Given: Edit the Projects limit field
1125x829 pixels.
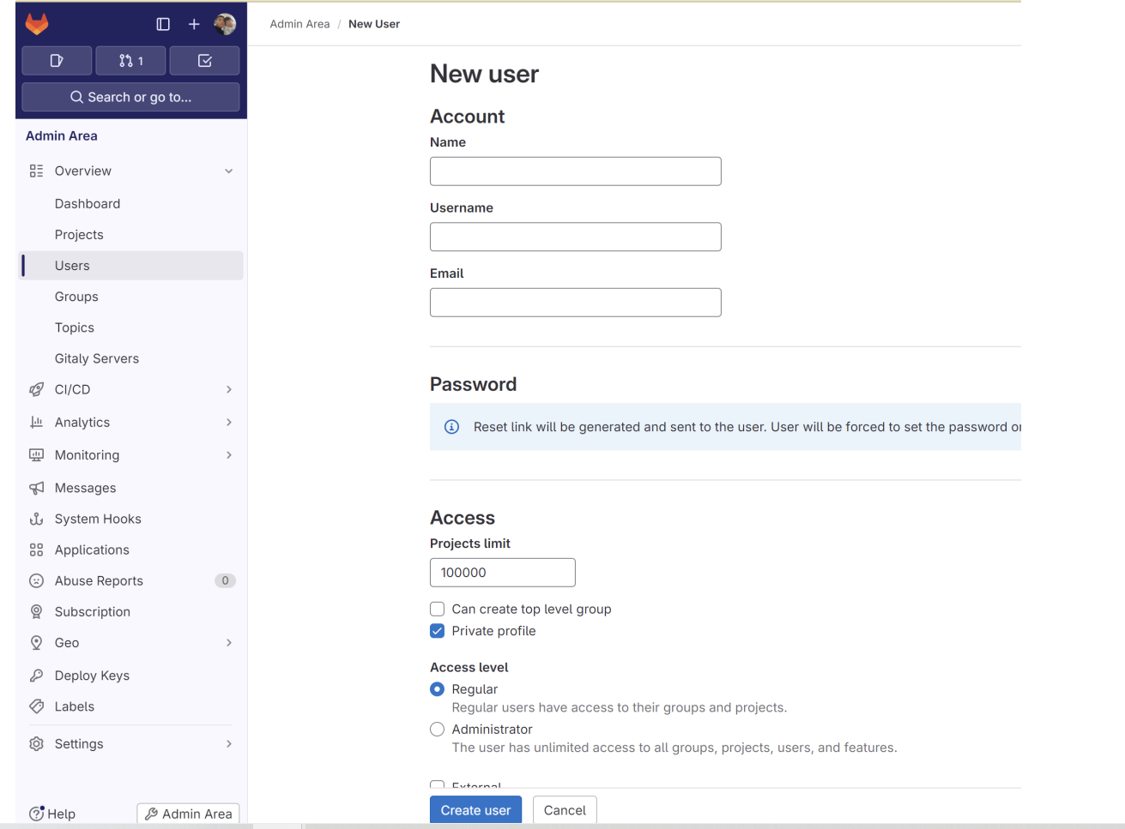Looking at the screenshot, I should (x=502, y=573).
